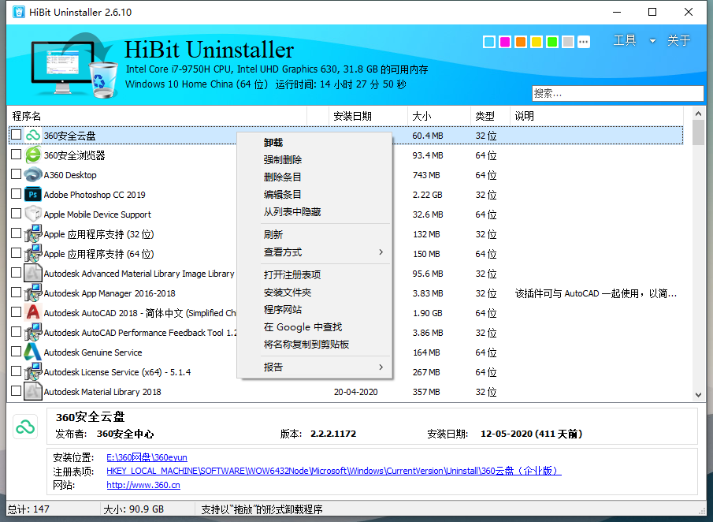The image size is (713, 522).
Task: Click the Apple 应用程序支持 (32 位) icon
Action: 33,234
